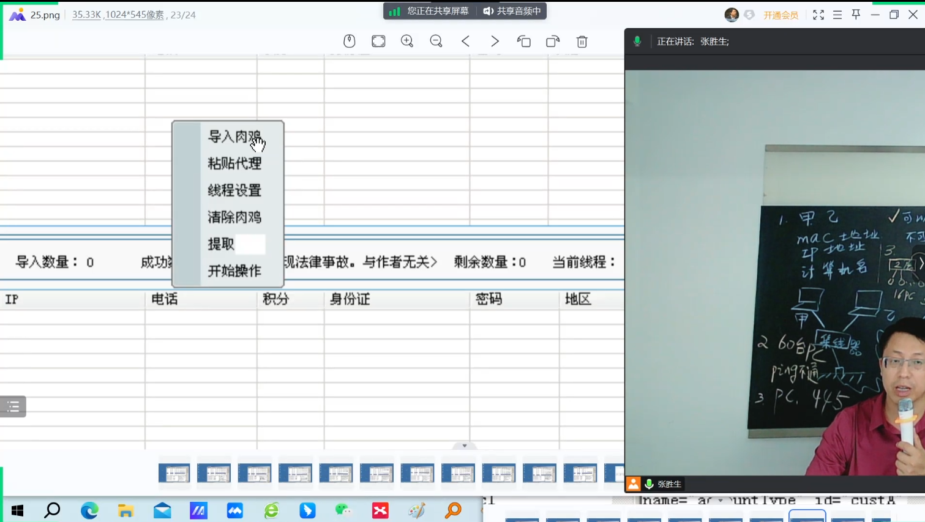Click the 35.33K file size text
The width and height of the screenshot is (925, 522).
(x=86, y=15)
